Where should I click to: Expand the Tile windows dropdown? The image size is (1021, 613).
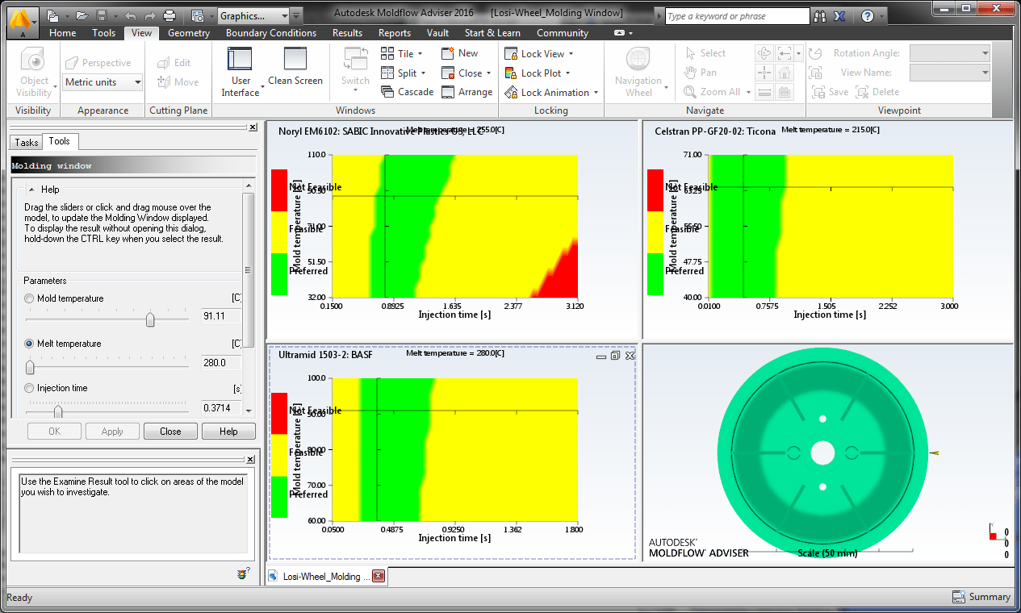click(x=421, y=54)
